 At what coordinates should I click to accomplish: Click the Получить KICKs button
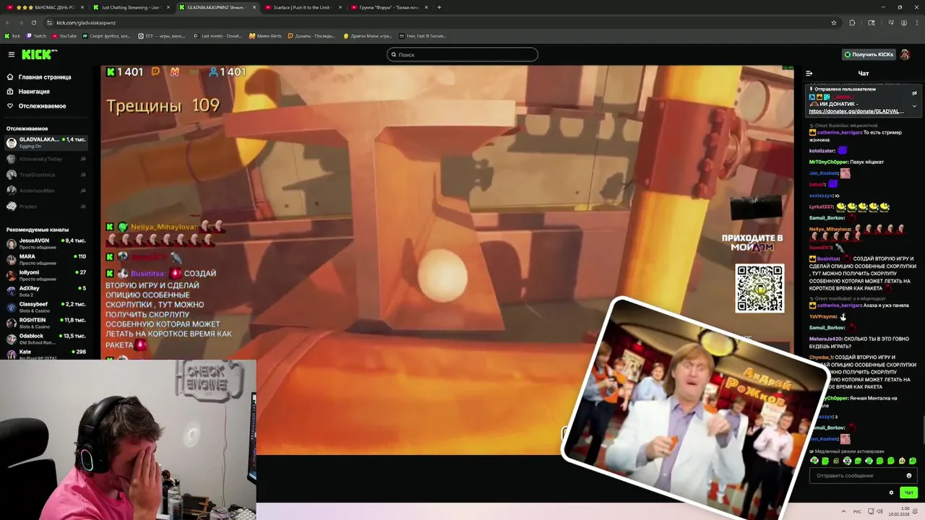click(869, 54)
